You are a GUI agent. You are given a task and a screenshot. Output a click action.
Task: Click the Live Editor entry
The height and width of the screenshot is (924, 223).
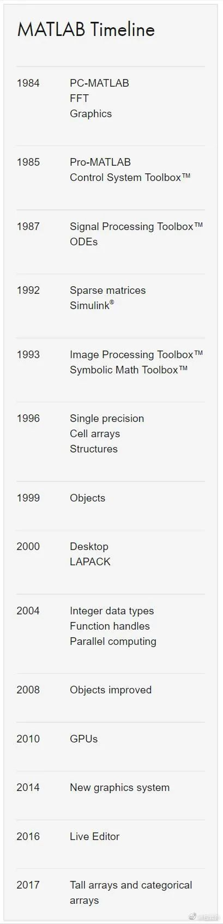[x=94, y=837]
